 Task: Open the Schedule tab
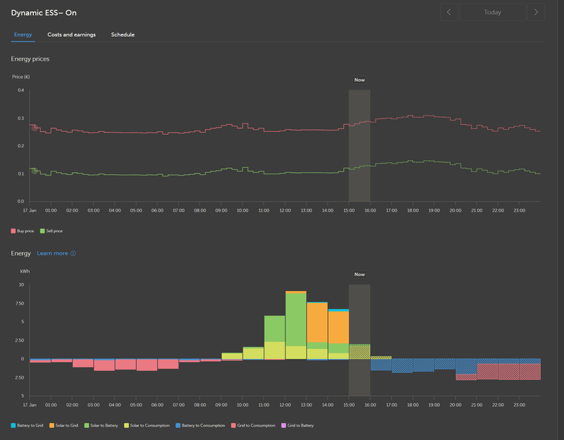click(123, 35)
